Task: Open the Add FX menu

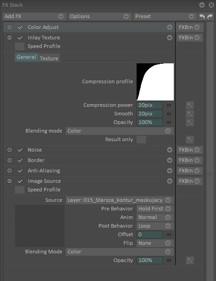Action: click(x=34, y=16)
